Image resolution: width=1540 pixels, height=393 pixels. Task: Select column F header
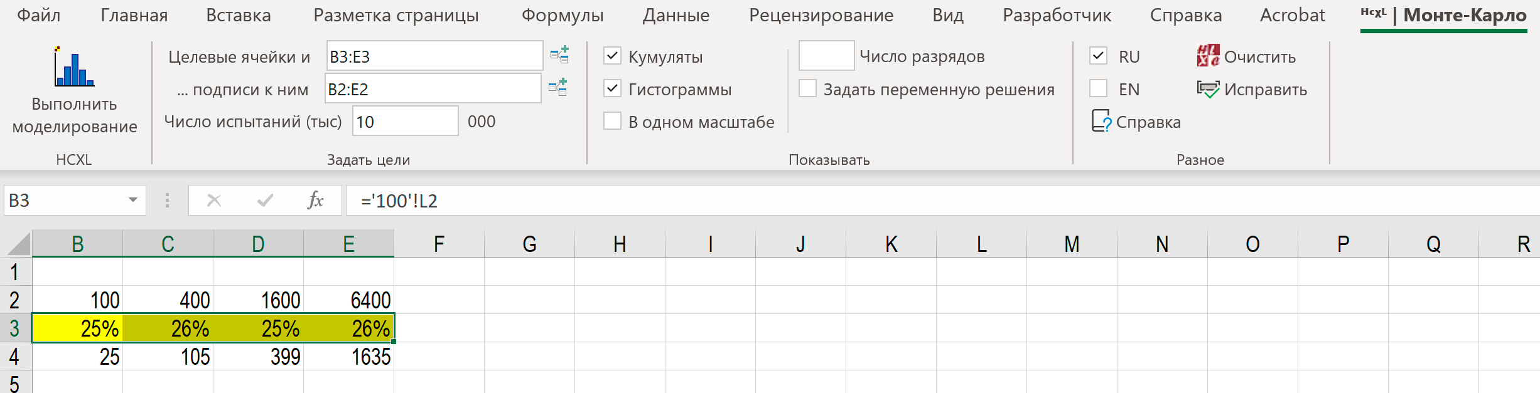coord(439,244)
